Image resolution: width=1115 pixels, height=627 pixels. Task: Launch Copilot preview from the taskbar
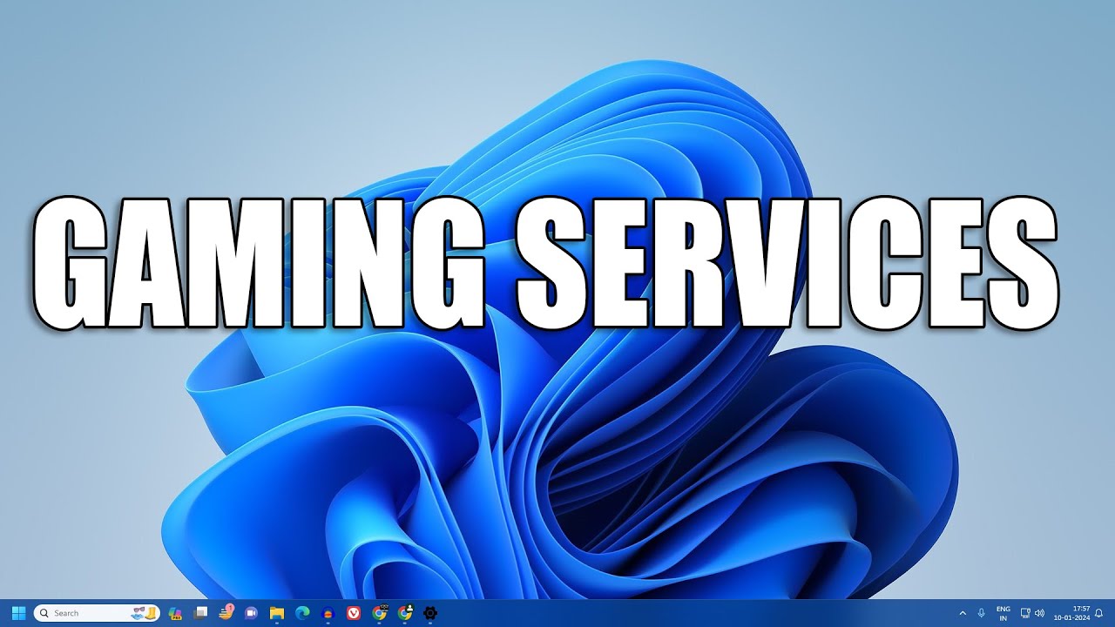coord(174,613)
